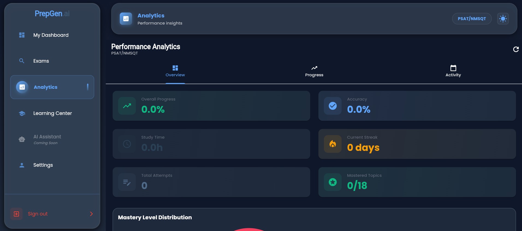Screen dimensions: 522x231
Task: Click the PrepGen.ai logo
Action: (x=52, y=14)
